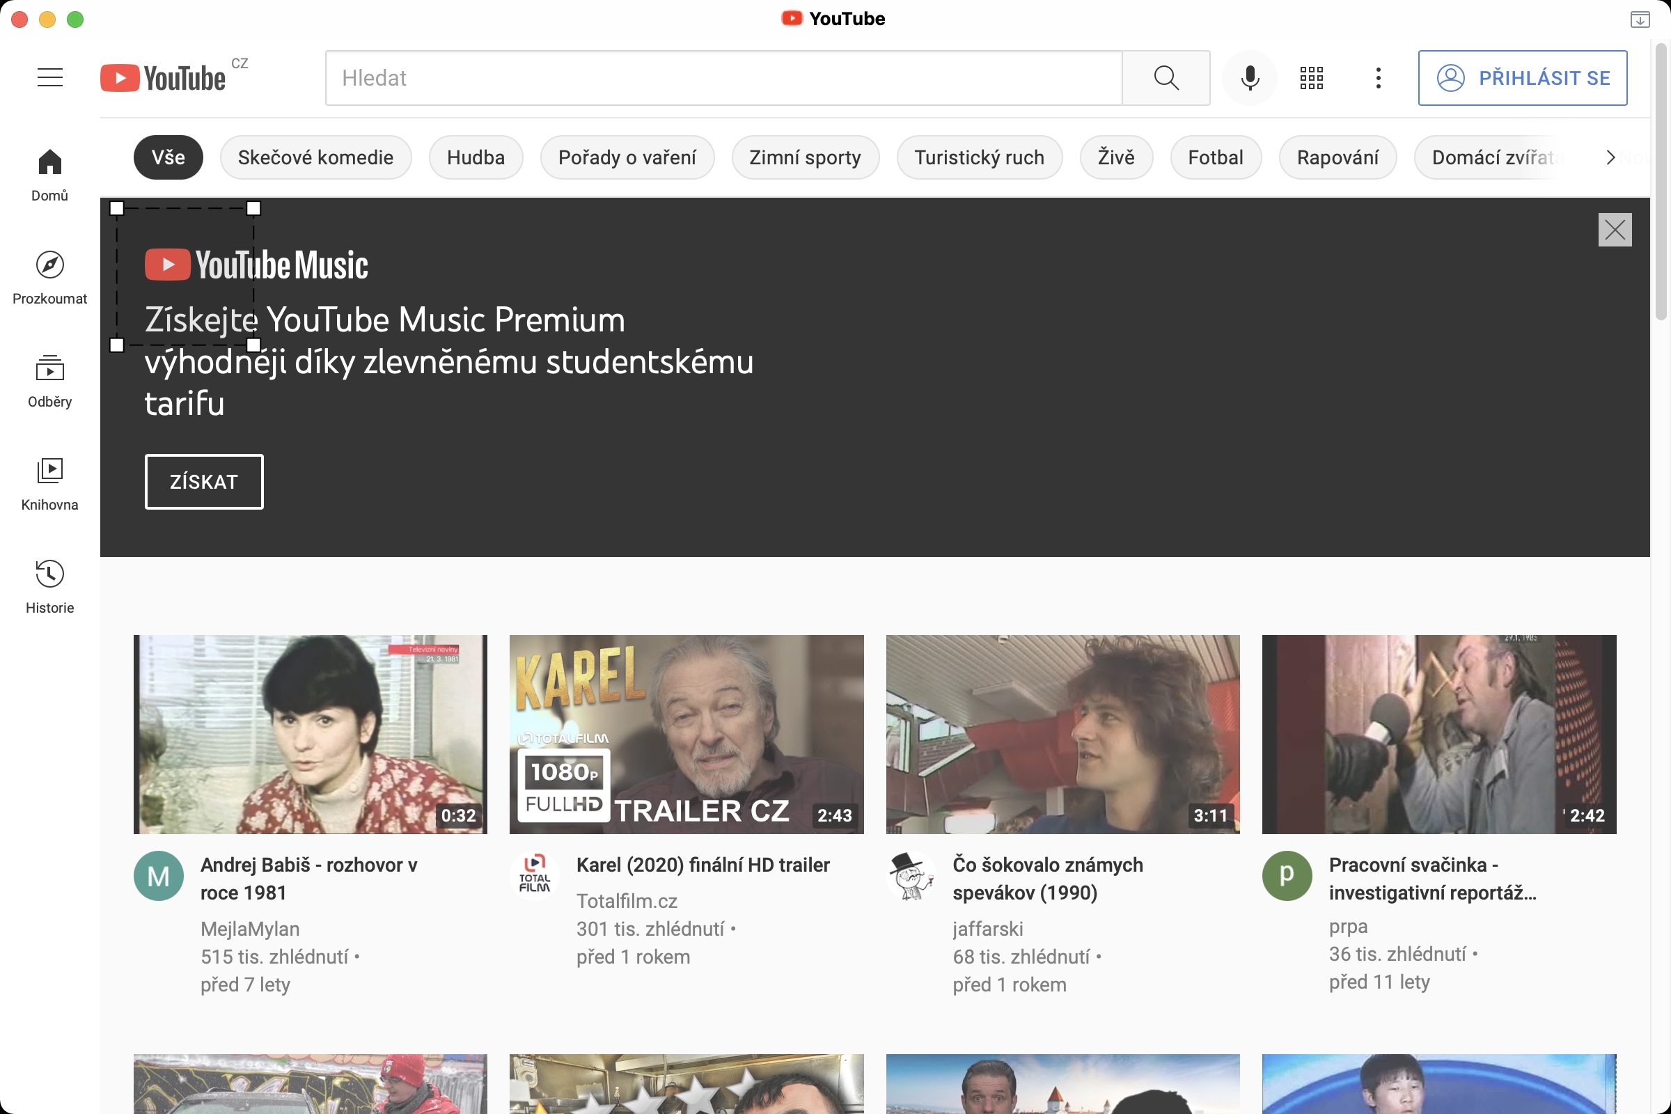Open the YouTube apps grid icon
Screen dimensions: 1671x1114
coord(1311,77)
